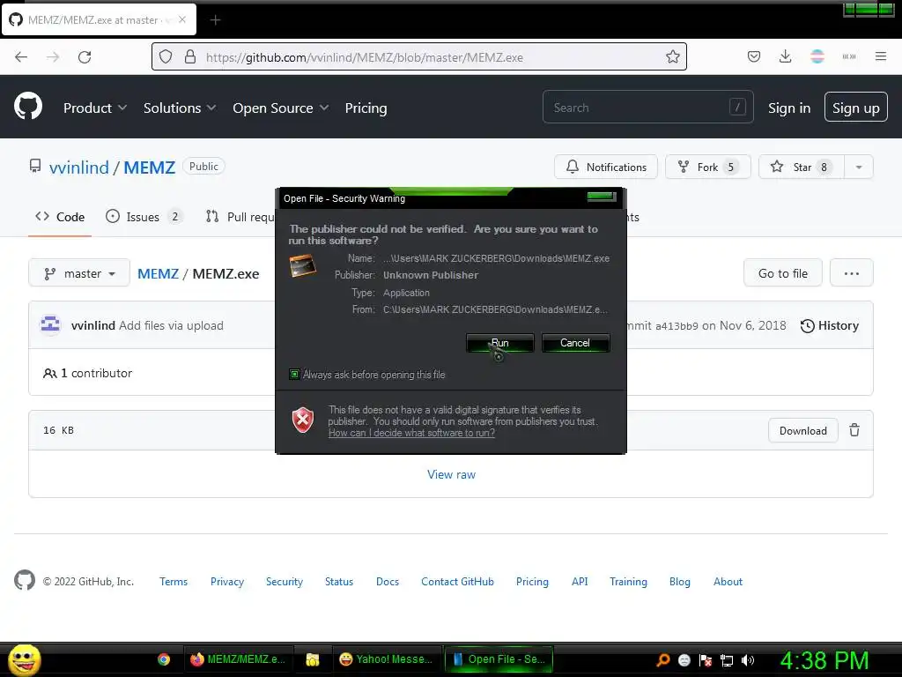The width and height of the screenshot is (902, 677).
Task: Select the Code tab
Action: (60, 217)
